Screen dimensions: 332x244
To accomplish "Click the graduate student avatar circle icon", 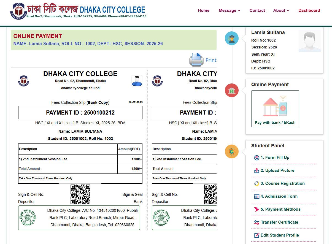I will tap(231, 38).
